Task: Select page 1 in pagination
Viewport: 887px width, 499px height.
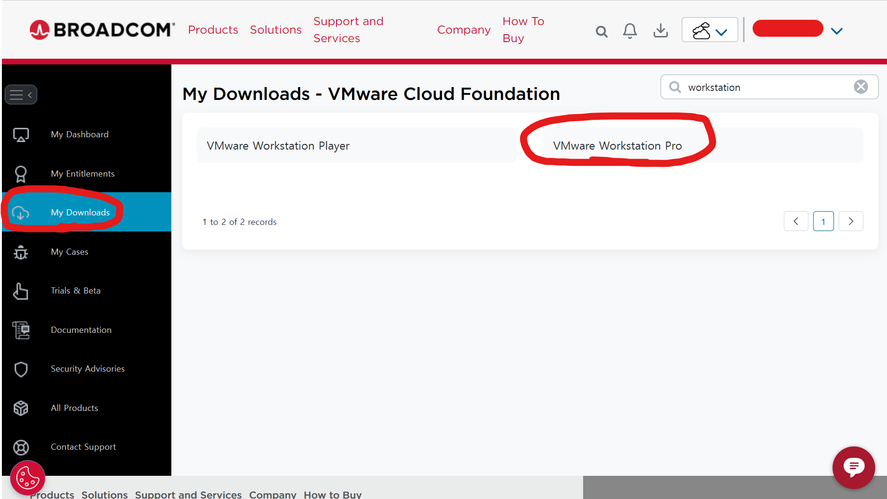Action: pyautogui.click(x=823, y=221)
